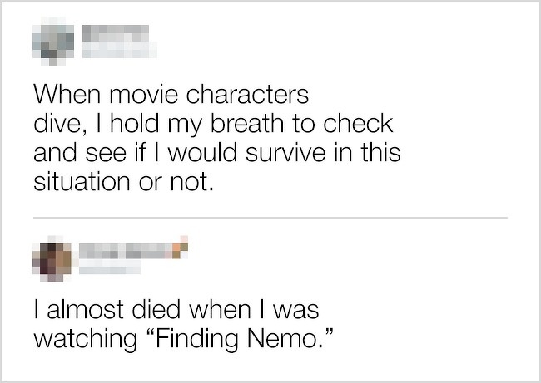The image size is (541, 383).
Task: Open the blurred username of the reply post
Action: coord(126,251)
